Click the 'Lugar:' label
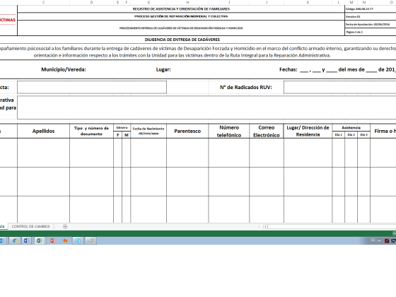This screenshot has width=396, height=297. (x=163, y=69)
